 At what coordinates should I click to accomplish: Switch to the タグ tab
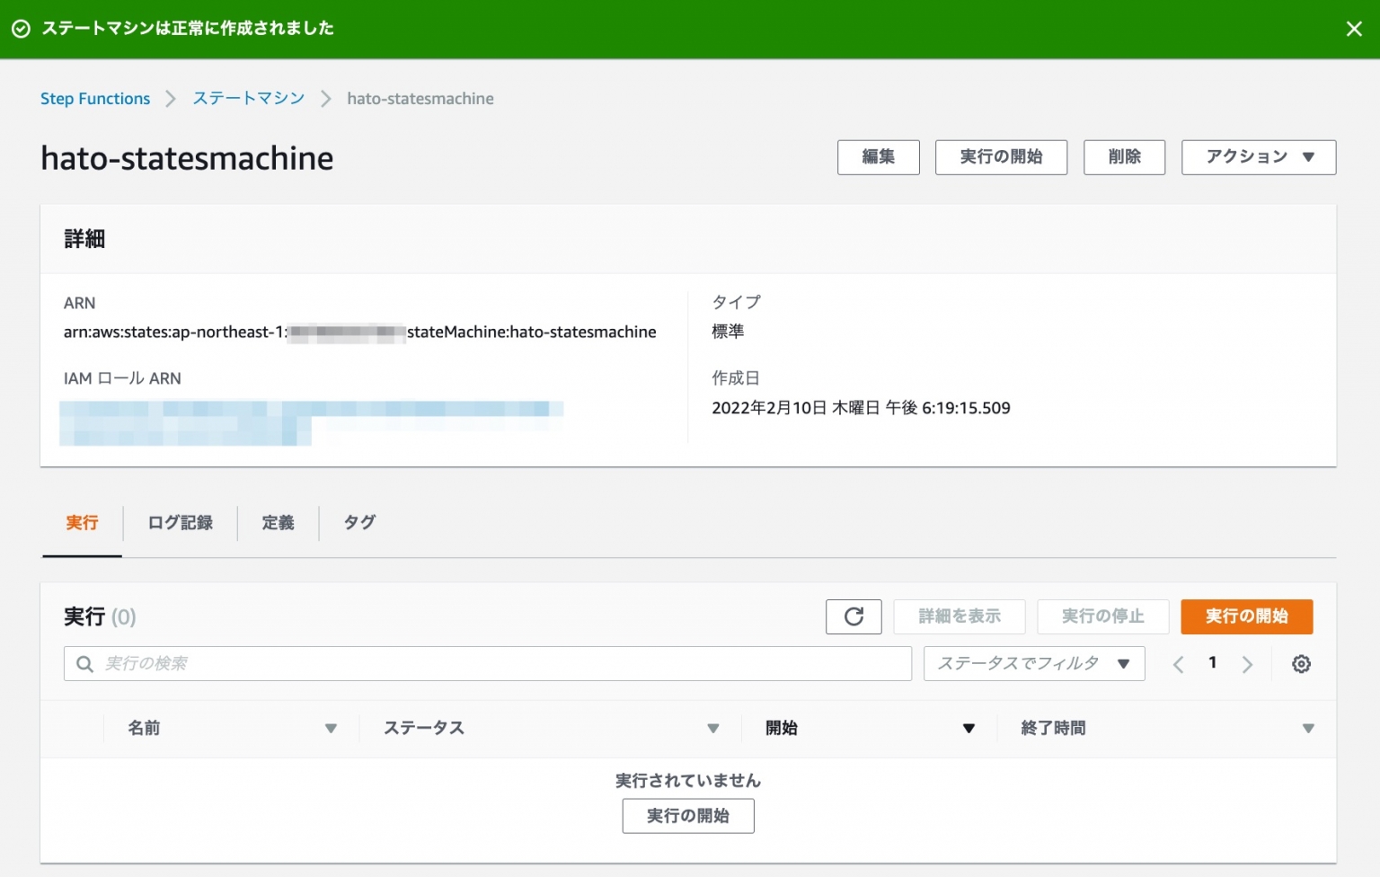click(x=358, y=523)
